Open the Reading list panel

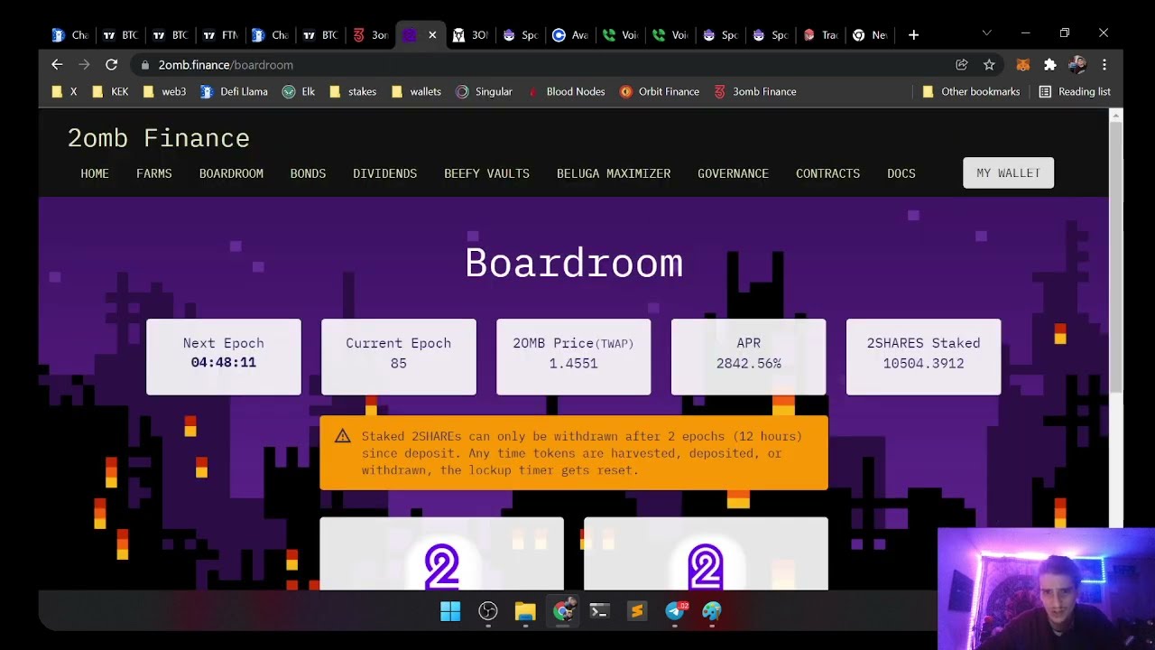pyautogui.click(x=1075, y=91)
